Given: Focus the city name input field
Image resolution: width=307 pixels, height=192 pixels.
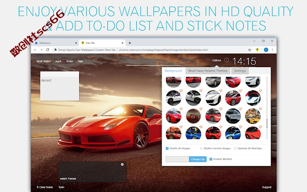Looking at the screenshot, I should tap(177, 159).
